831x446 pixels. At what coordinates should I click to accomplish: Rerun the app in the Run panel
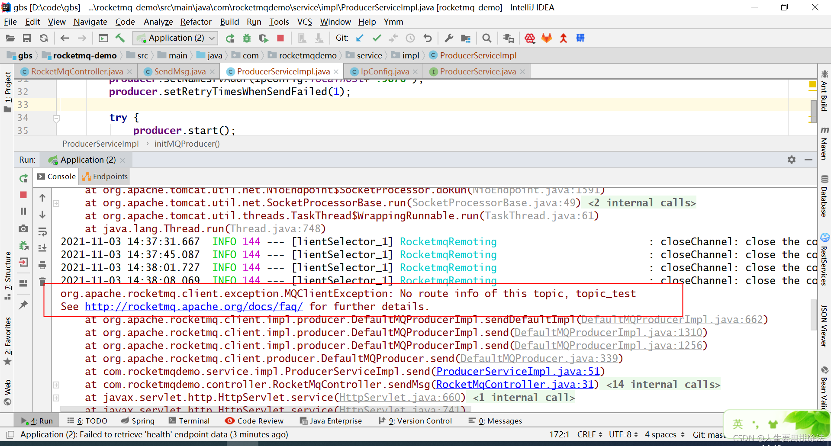23,178
